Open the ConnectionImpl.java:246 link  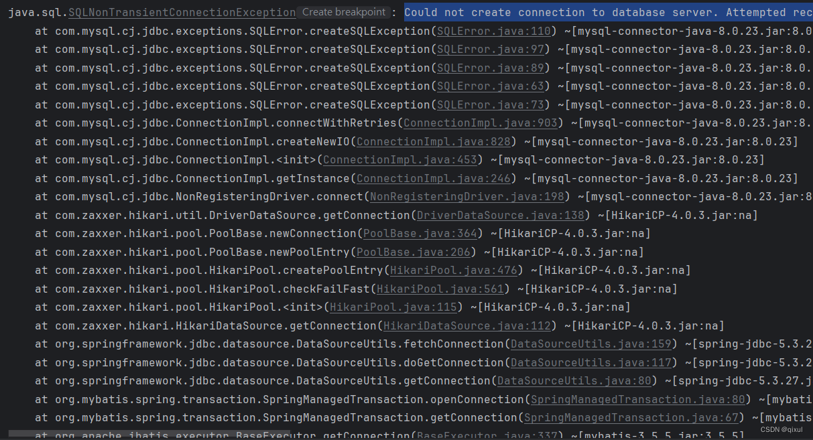(433, 178)
